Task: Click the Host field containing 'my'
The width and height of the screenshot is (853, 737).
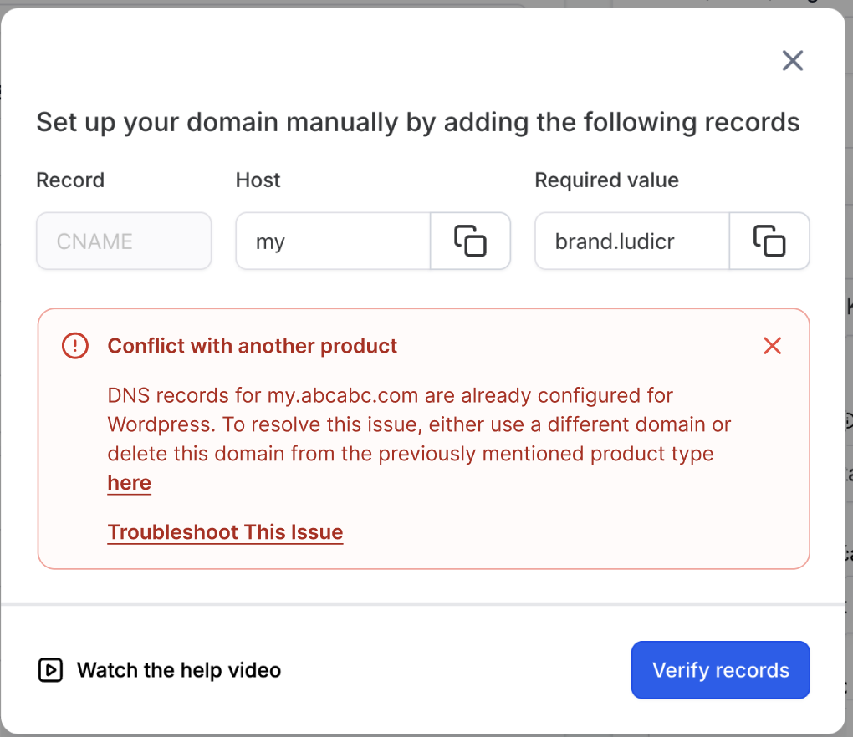Action: click(333, 241)
